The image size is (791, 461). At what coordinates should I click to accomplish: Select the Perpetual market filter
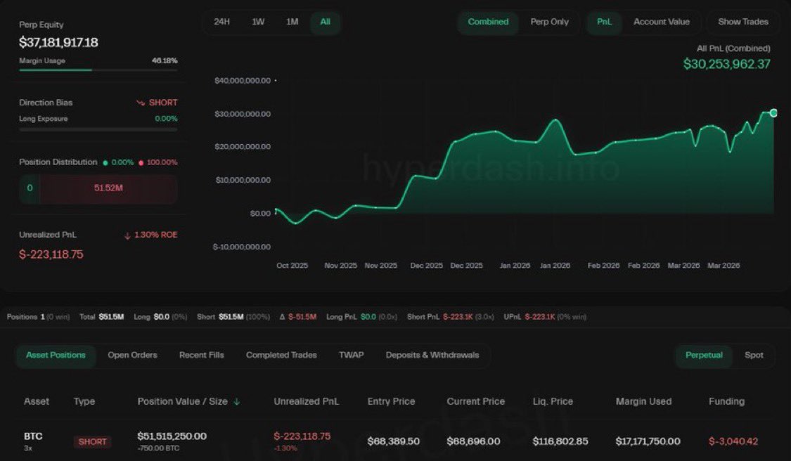[x=704, y=355]
